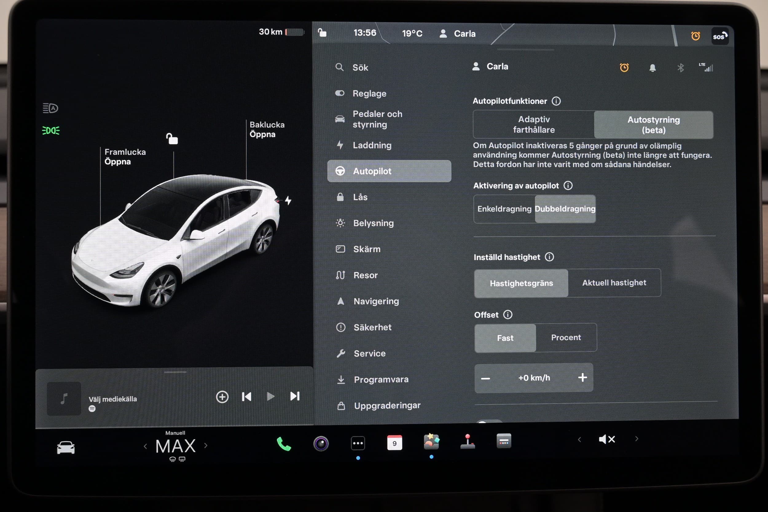Show info for Inställd hastighet
The width and height of the screenshot is (768, 512).
549,257
